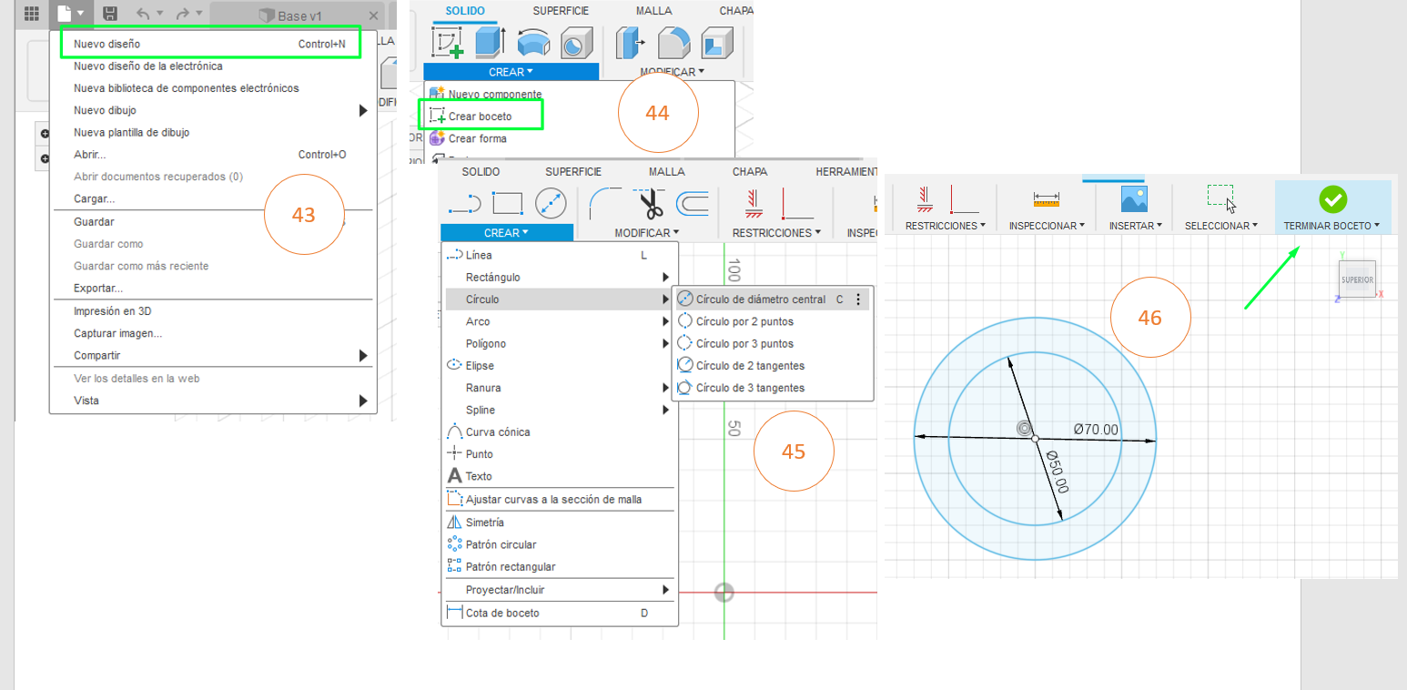Open the INSPECCIONAR dropdown
The image size is (1407, 690).
pyautogui.click(x=1047, y=226)
